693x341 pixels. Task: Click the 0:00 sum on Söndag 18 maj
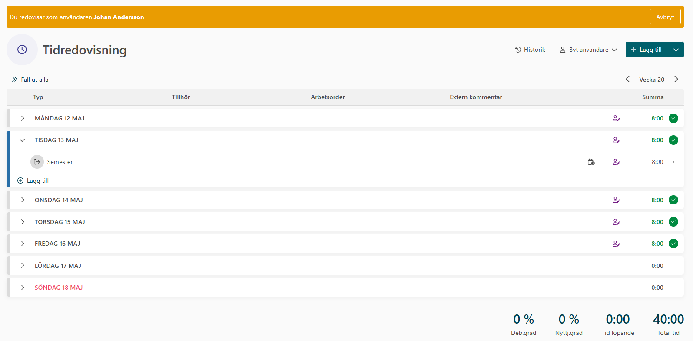click(657, 288)
